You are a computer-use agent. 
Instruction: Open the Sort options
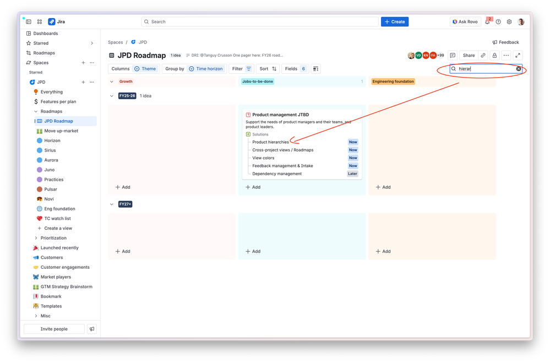point(268,69)
